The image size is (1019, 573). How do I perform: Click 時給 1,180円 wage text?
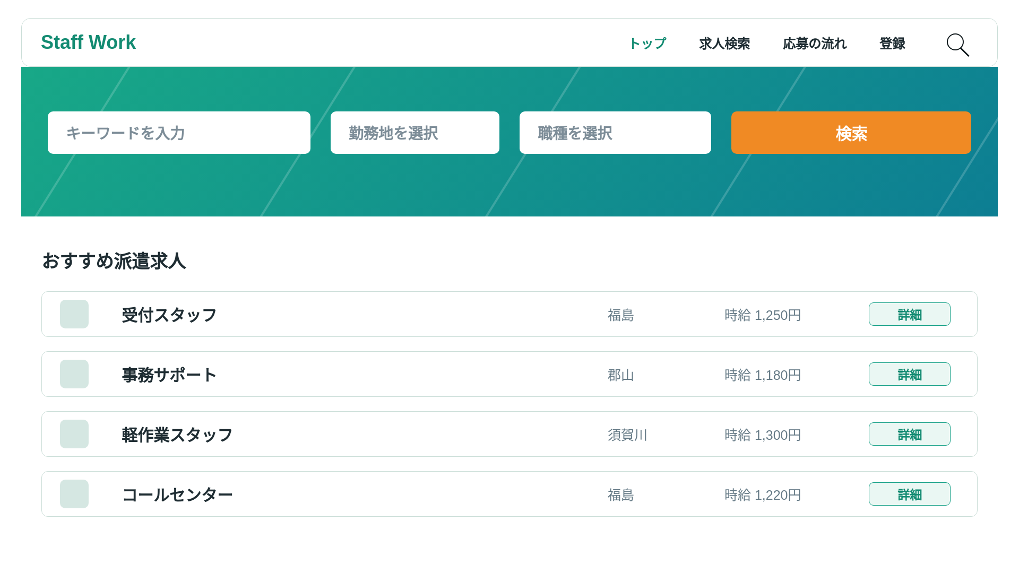coord(763,375)
